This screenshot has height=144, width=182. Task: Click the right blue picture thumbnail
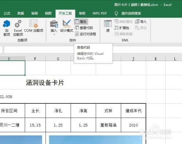96,140
